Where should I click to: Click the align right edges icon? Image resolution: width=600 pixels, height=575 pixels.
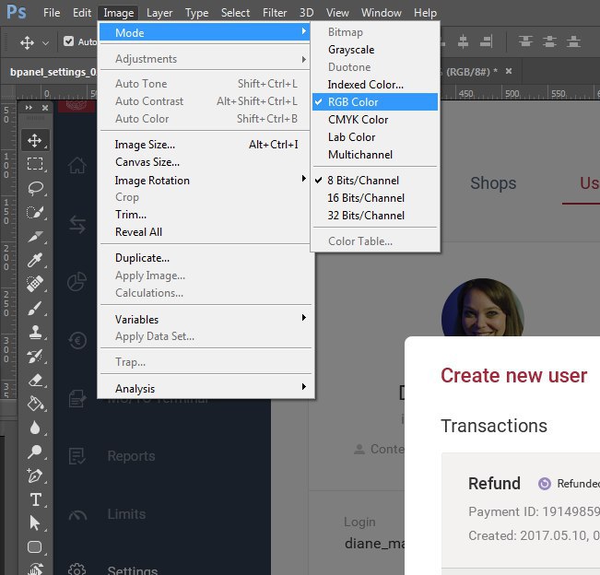tap(487, 41)
